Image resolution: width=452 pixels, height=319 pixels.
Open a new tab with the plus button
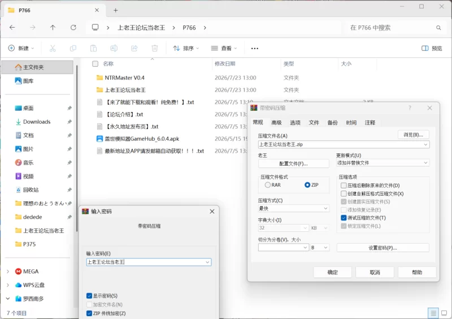116,10
